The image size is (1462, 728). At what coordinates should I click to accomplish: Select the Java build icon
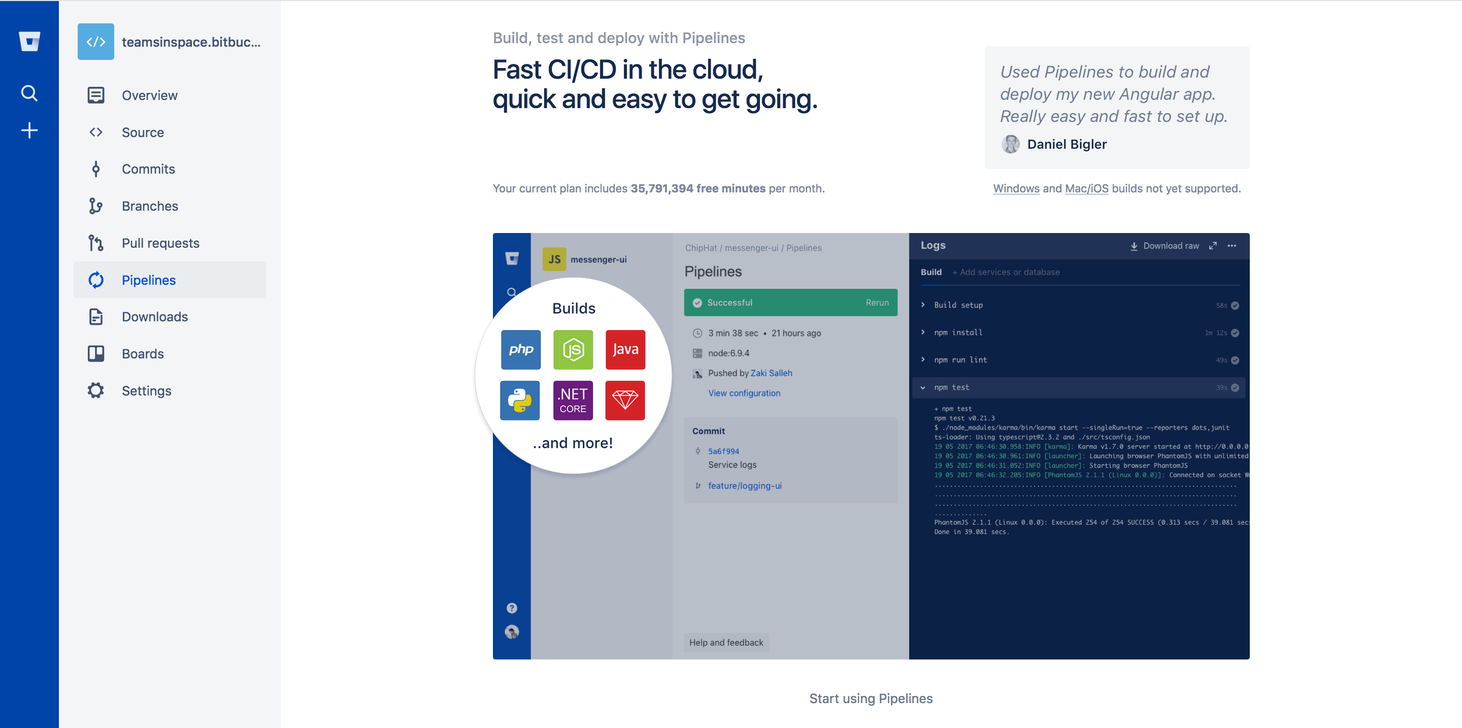[625, 349]
